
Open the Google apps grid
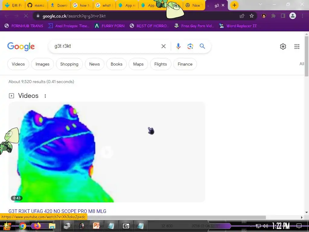click(297, 47)
